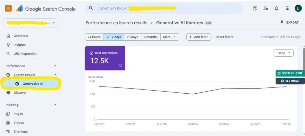Open users and permissions settings icon
Image resolution: width=305 pixels, height=136 pixels.
266,8
